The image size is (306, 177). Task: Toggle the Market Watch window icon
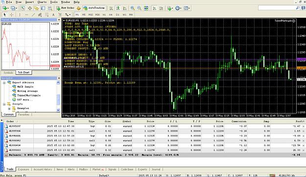pos(23,8)
